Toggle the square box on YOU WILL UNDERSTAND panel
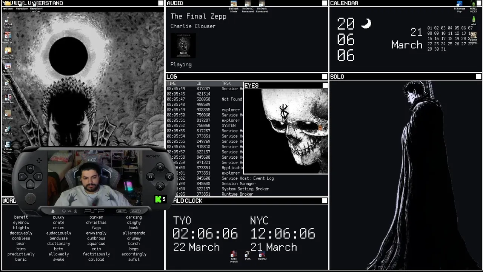The image size is (483, 272). click(161, 3)
